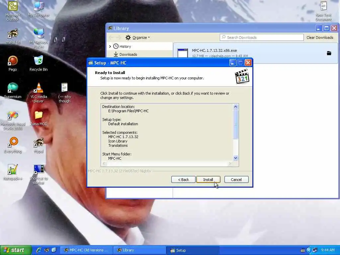340x255 pixels.
Task: Minimize the Setup - MPC-HC window
Action: [x=233, y=63]
